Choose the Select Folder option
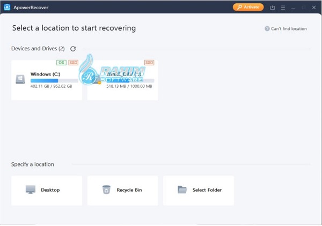The image size is (322, 226). pos(199,190)
